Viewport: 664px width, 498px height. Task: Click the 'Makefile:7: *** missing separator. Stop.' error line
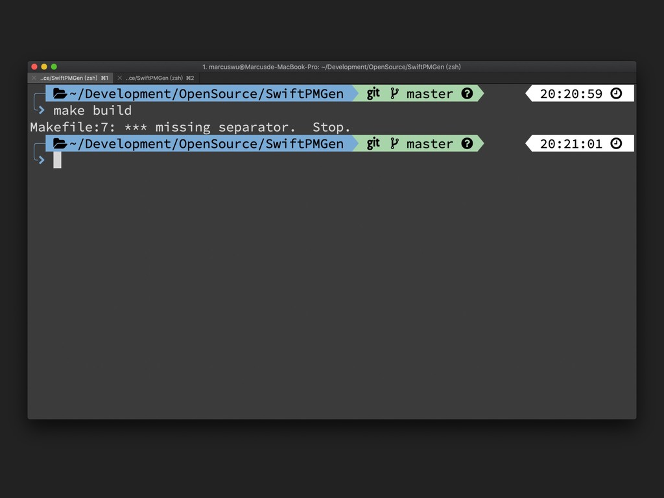coord(190,127)
